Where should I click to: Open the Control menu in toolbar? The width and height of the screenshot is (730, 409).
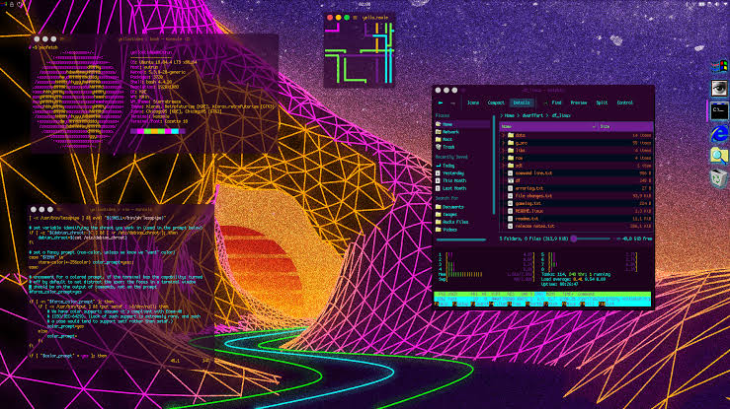click(624, 102)
